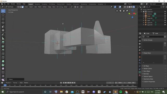Jump to the end frame
The image size is (167, 94).
coord(75,83)
